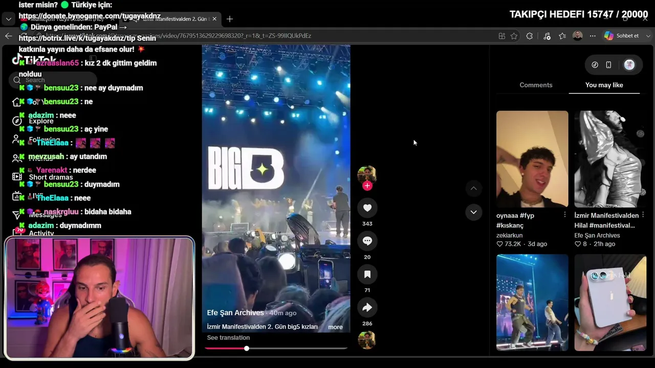Expand the video caption with more
The image size is (655, 368).
335,327
